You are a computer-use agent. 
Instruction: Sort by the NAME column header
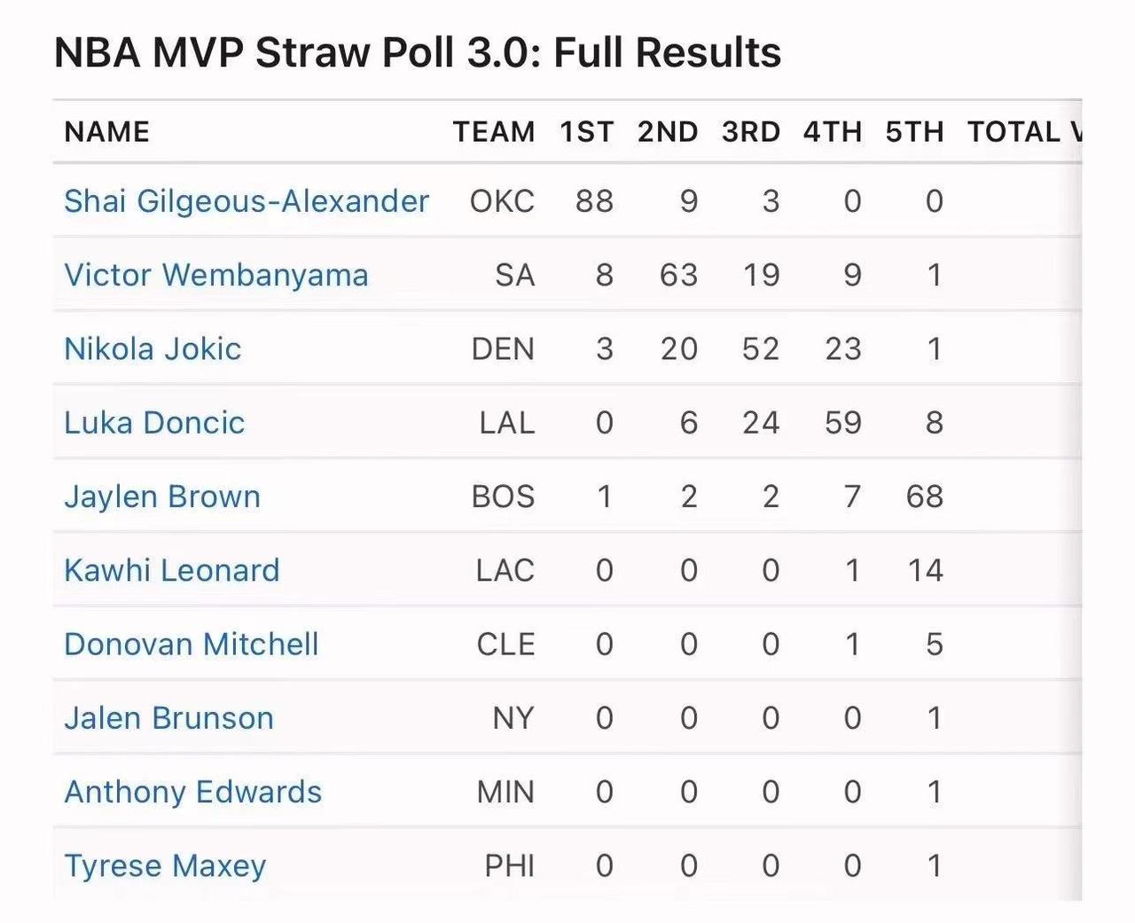pos(107,132)
